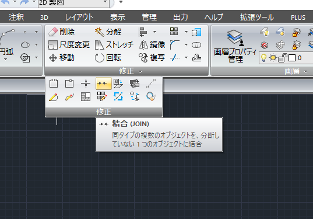Click the ストレッチ stretch button
This screenshot has width=313, height=219.
point(114,45)
